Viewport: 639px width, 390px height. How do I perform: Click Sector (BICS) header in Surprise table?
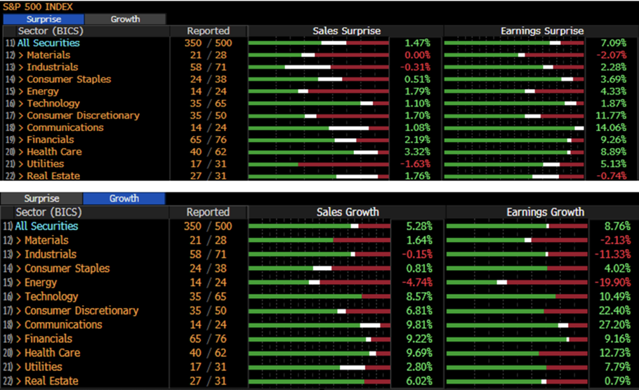51,31
